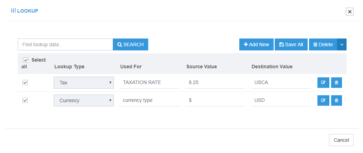Focus the Find lookup data search field
The image size is (363, 153).
65,44
